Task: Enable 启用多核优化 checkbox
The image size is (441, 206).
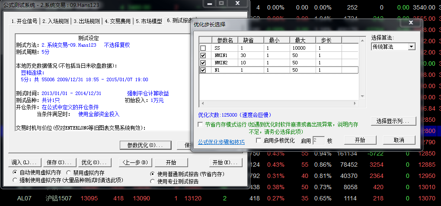Action: pos(259,140)
